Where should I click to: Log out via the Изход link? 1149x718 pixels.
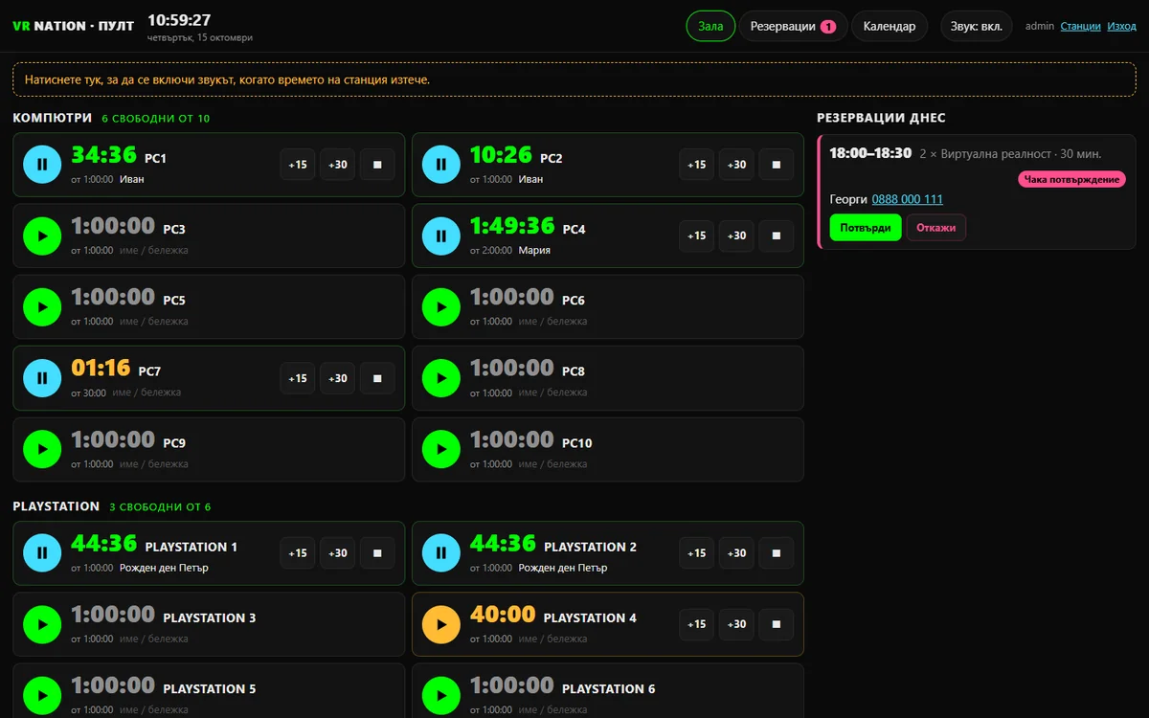point(1122,26)
